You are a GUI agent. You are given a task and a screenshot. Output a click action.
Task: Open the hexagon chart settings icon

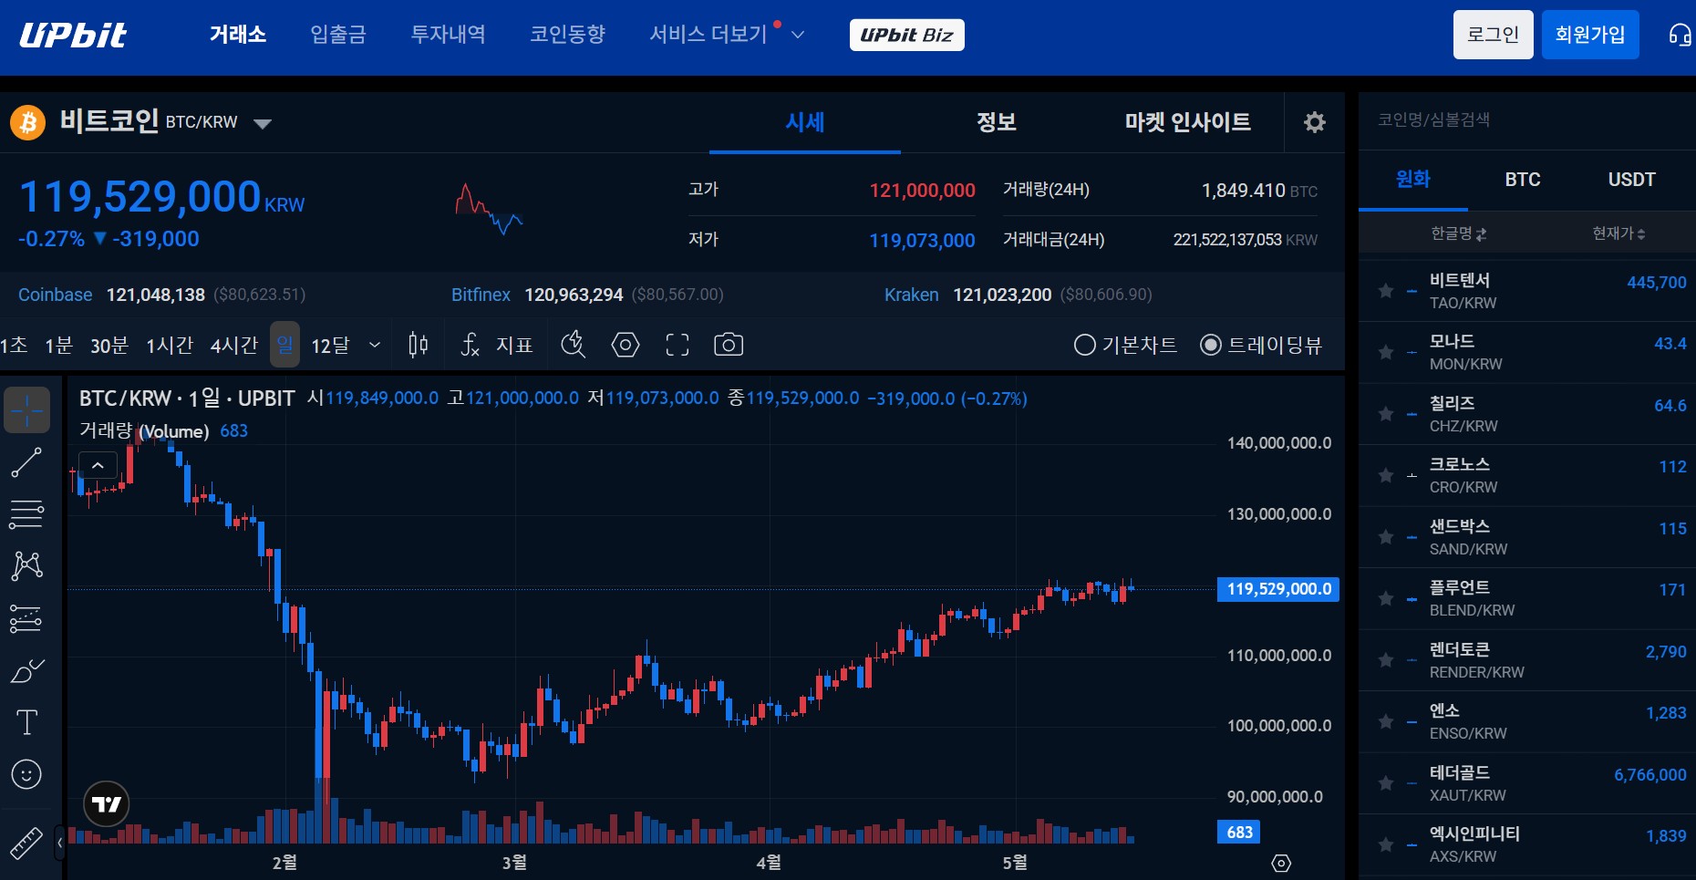click(626, 345)
